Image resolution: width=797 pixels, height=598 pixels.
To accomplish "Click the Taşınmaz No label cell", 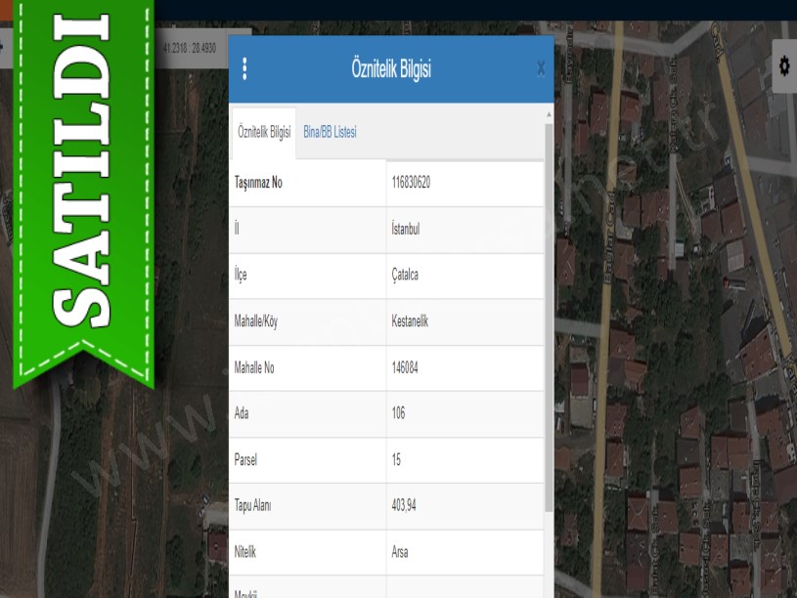I will 259,183.
